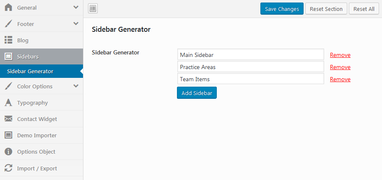
Task: Remove the Main Sidebar entry
Action: tap(340, 55)
